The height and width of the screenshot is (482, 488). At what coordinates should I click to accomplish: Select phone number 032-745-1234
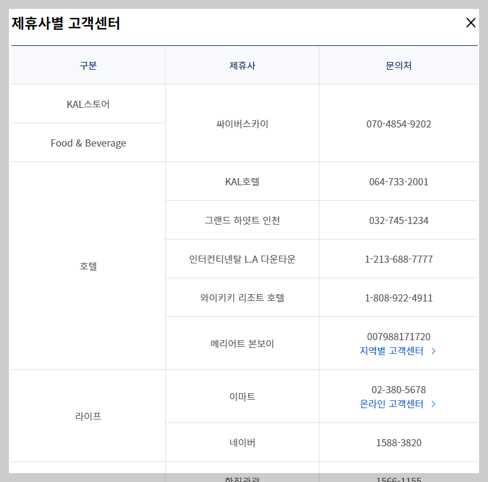click(x=399, y=220)
